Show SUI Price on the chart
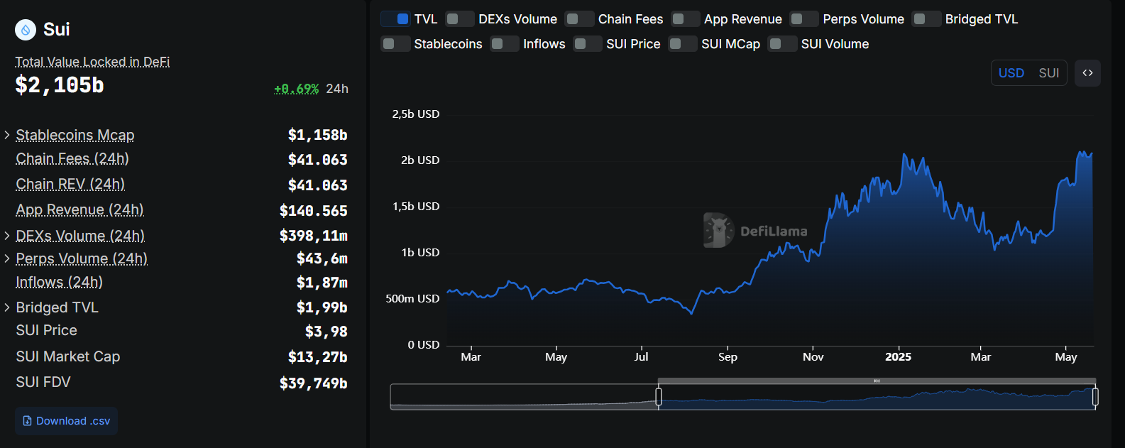 [587, 44]
